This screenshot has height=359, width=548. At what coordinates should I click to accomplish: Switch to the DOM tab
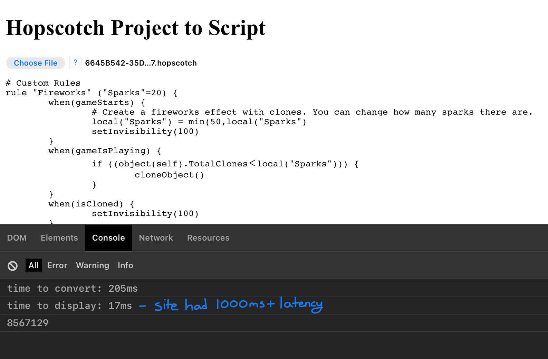point(17,238)
